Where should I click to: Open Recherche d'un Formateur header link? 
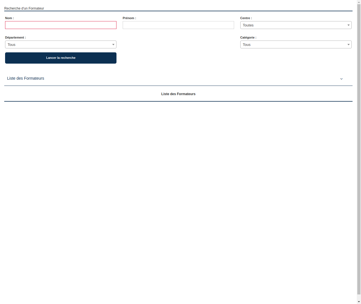[24, 8]
